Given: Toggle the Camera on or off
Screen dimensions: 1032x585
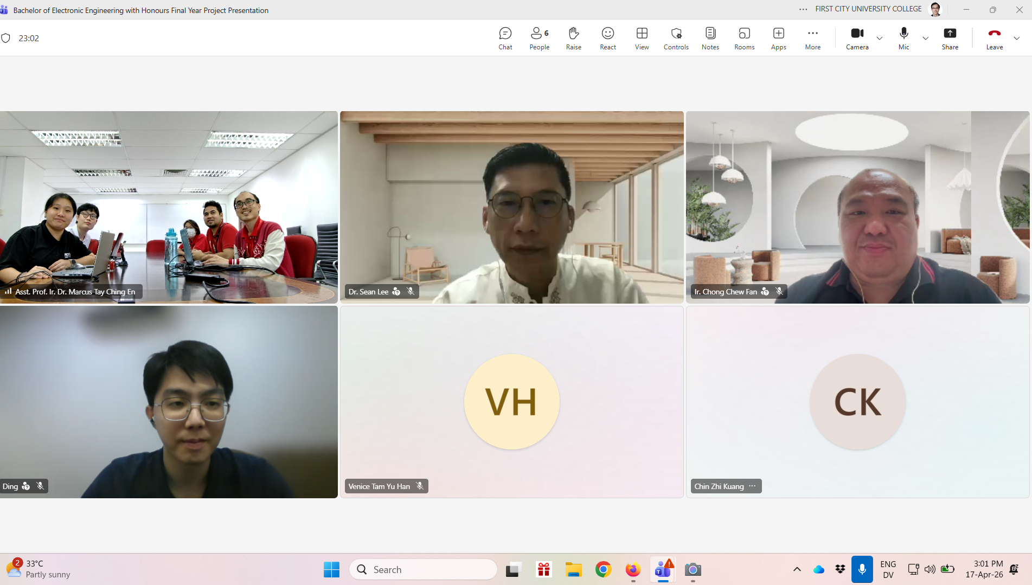Looking at the screenshot, I should [x=857, y=38].
